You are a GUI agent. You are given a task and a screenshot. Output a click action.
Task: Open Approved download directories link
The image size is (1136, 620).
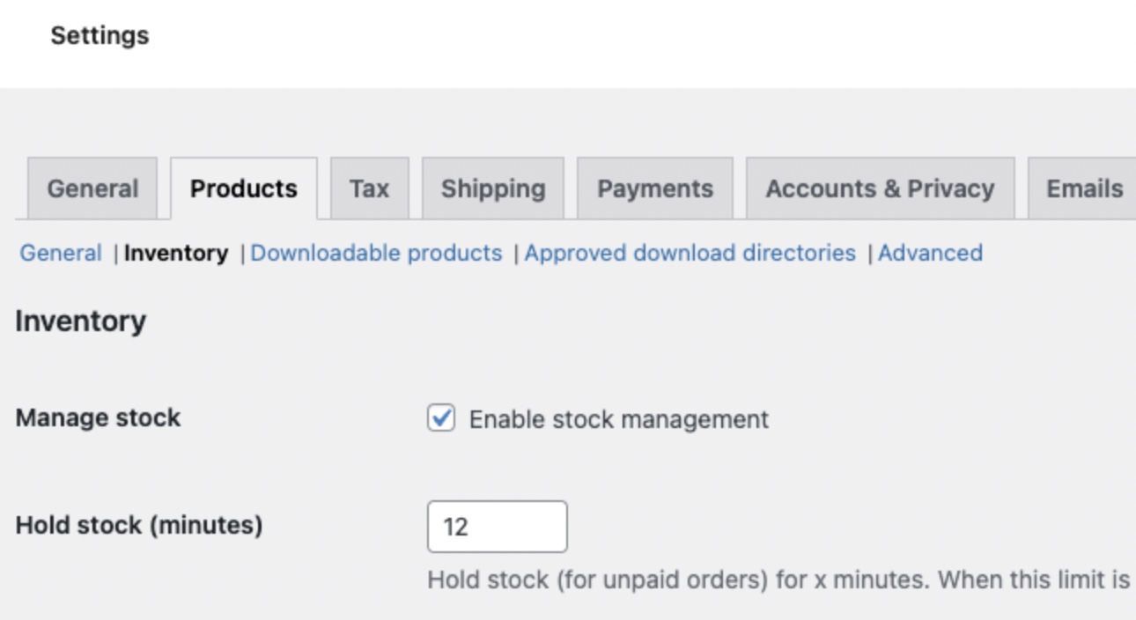690,254
